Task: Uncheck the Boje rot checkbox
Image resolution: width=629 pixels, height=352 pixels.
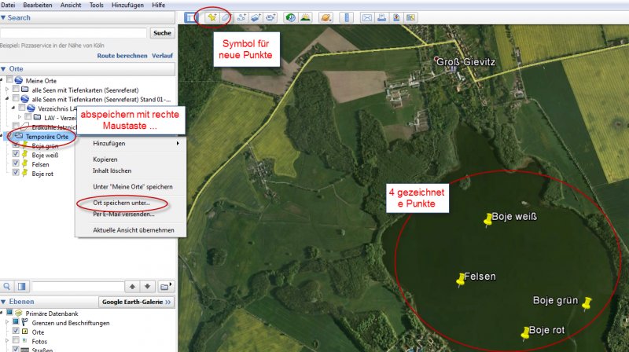Action: tap(16, 173)
